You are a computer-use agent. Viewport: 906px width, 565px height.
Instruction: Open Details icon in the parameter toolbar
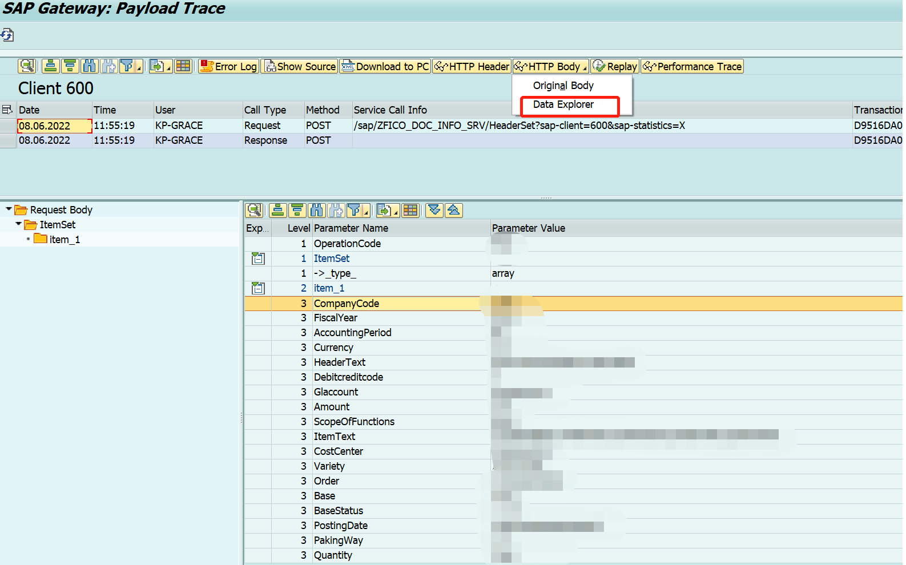click(x=255, y=211)
